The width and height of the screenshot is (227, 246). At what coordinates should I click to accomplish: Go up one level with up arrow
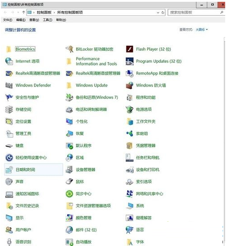tap(23, 13)
